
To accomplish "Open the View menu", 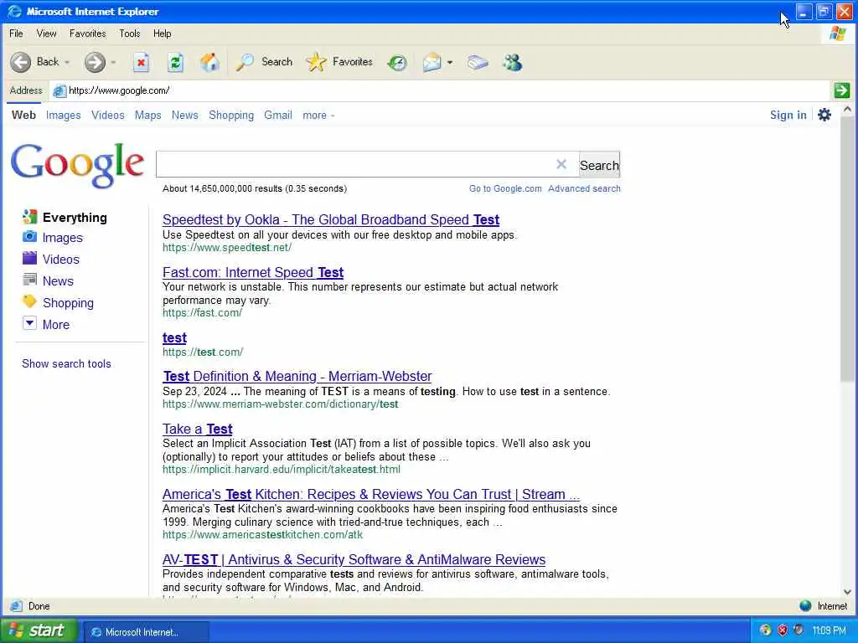I will point(47,33).
